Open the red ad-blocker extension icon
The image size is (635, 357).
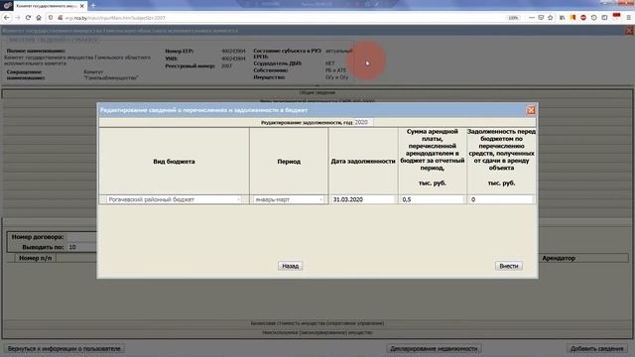pyautogui.click(x=583, y=18)
